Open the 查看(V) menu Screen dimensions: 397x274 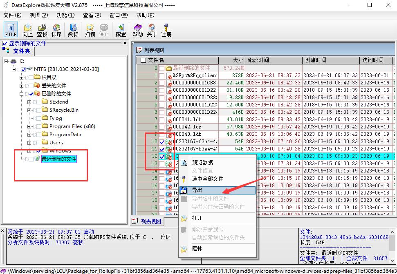[x=92, y=15]
